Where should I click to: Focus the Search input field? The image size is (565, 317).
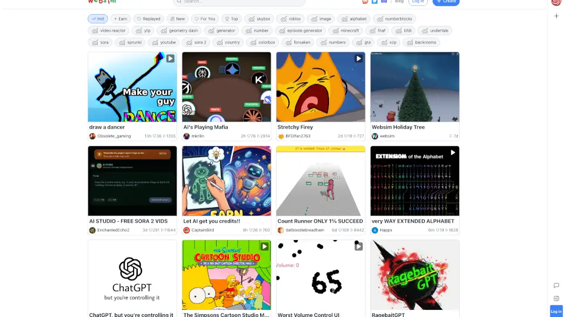click(240, 2)
